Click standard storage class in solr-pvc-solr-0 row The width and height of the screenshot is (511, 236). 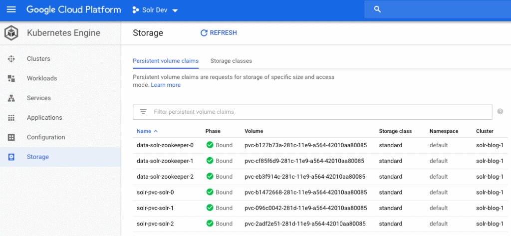(390, 192)
